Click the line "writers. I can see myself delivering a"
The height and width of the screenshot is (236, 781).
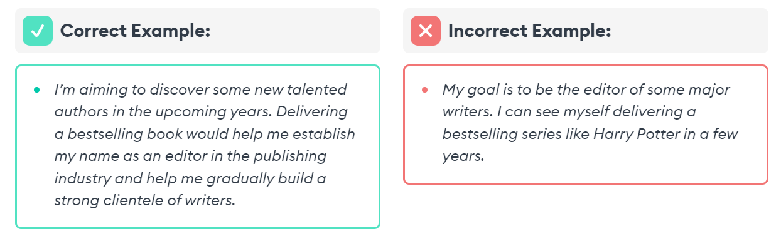[569, 112]
